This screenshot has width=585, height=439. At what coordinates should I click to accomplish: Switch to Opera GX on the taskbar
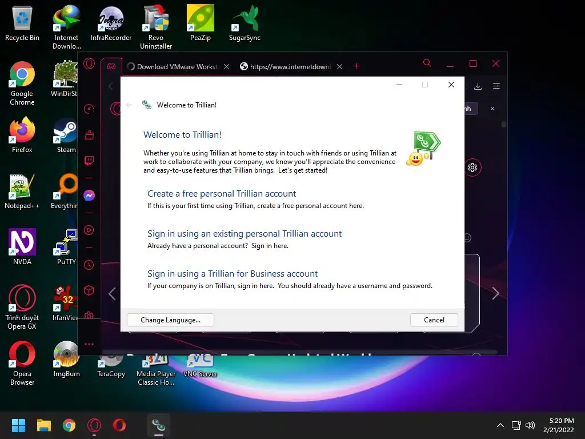[94, 425]
